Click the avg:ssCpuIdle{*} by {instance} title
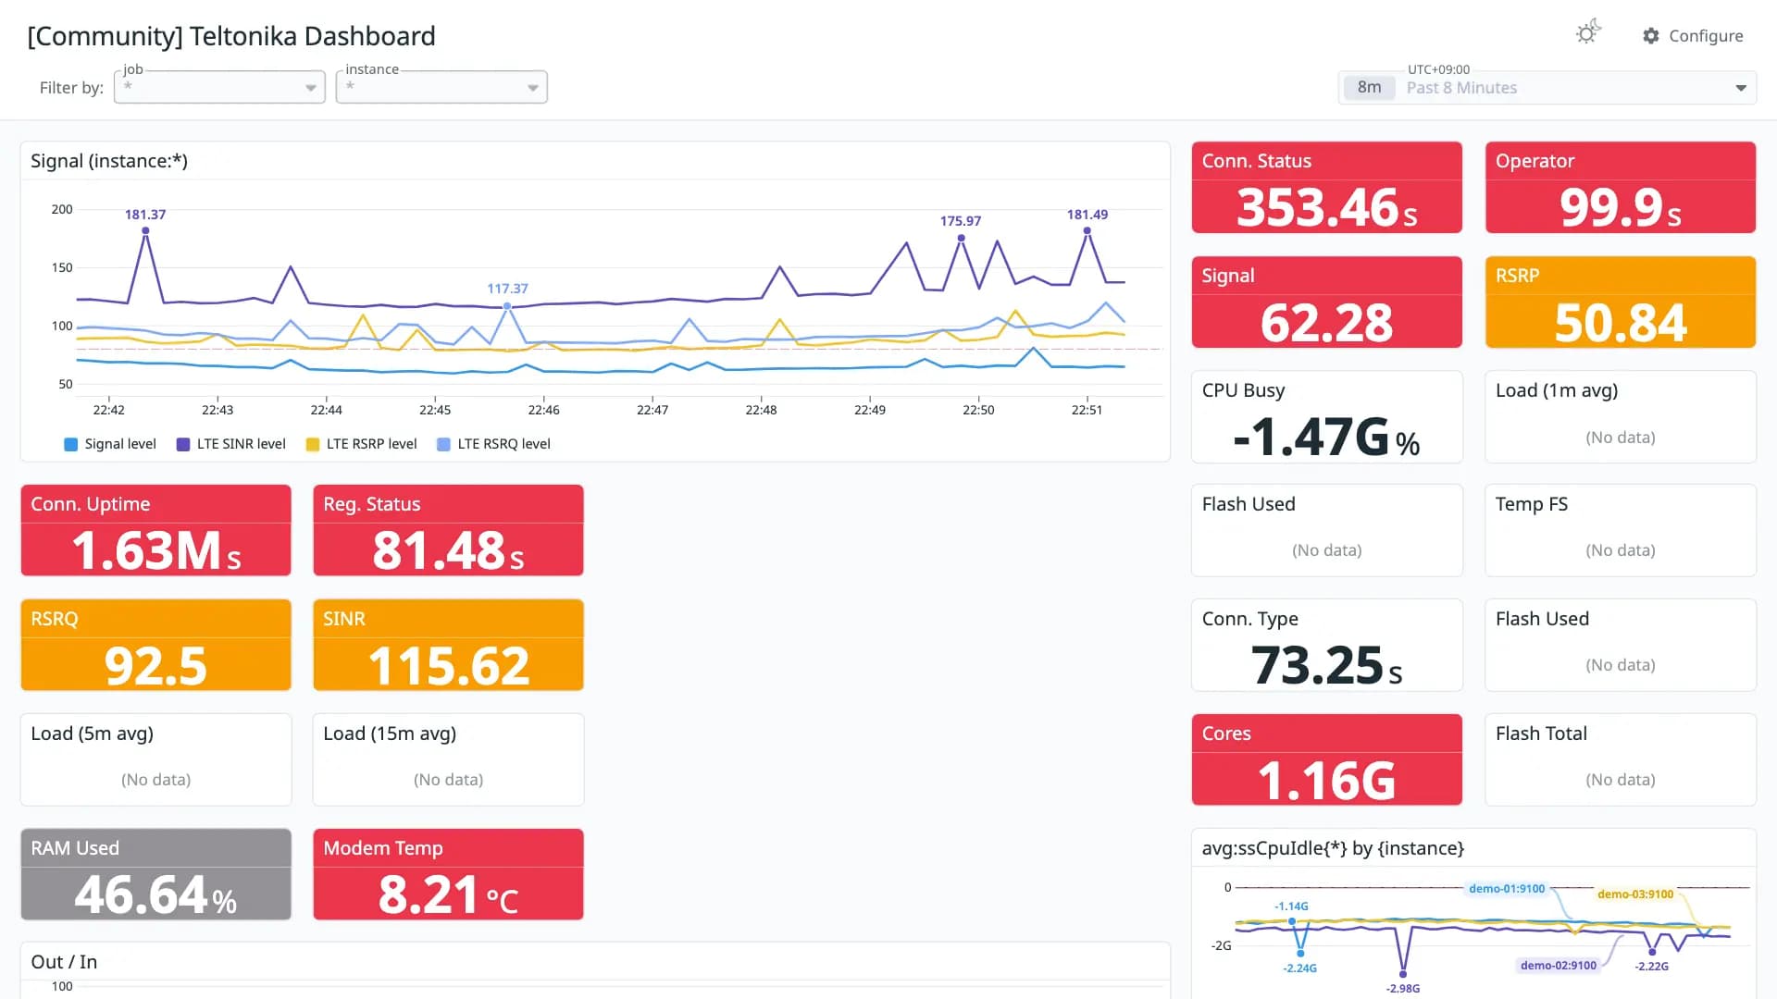The width and height of the screenshot is (1777, 999). click(1333, 848)
